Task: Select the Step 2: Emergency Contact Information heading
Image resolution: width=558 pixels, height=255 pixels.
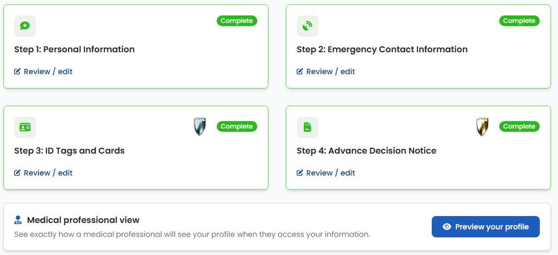Action: tap(382, 49)
